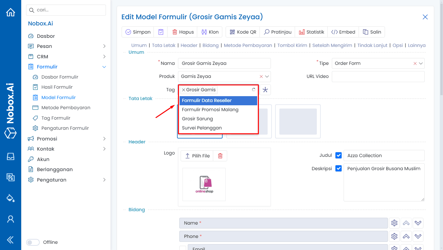The height and width of the screenshot is (250, 443).
Task: Click the cari search field
Action: [66, 10]
